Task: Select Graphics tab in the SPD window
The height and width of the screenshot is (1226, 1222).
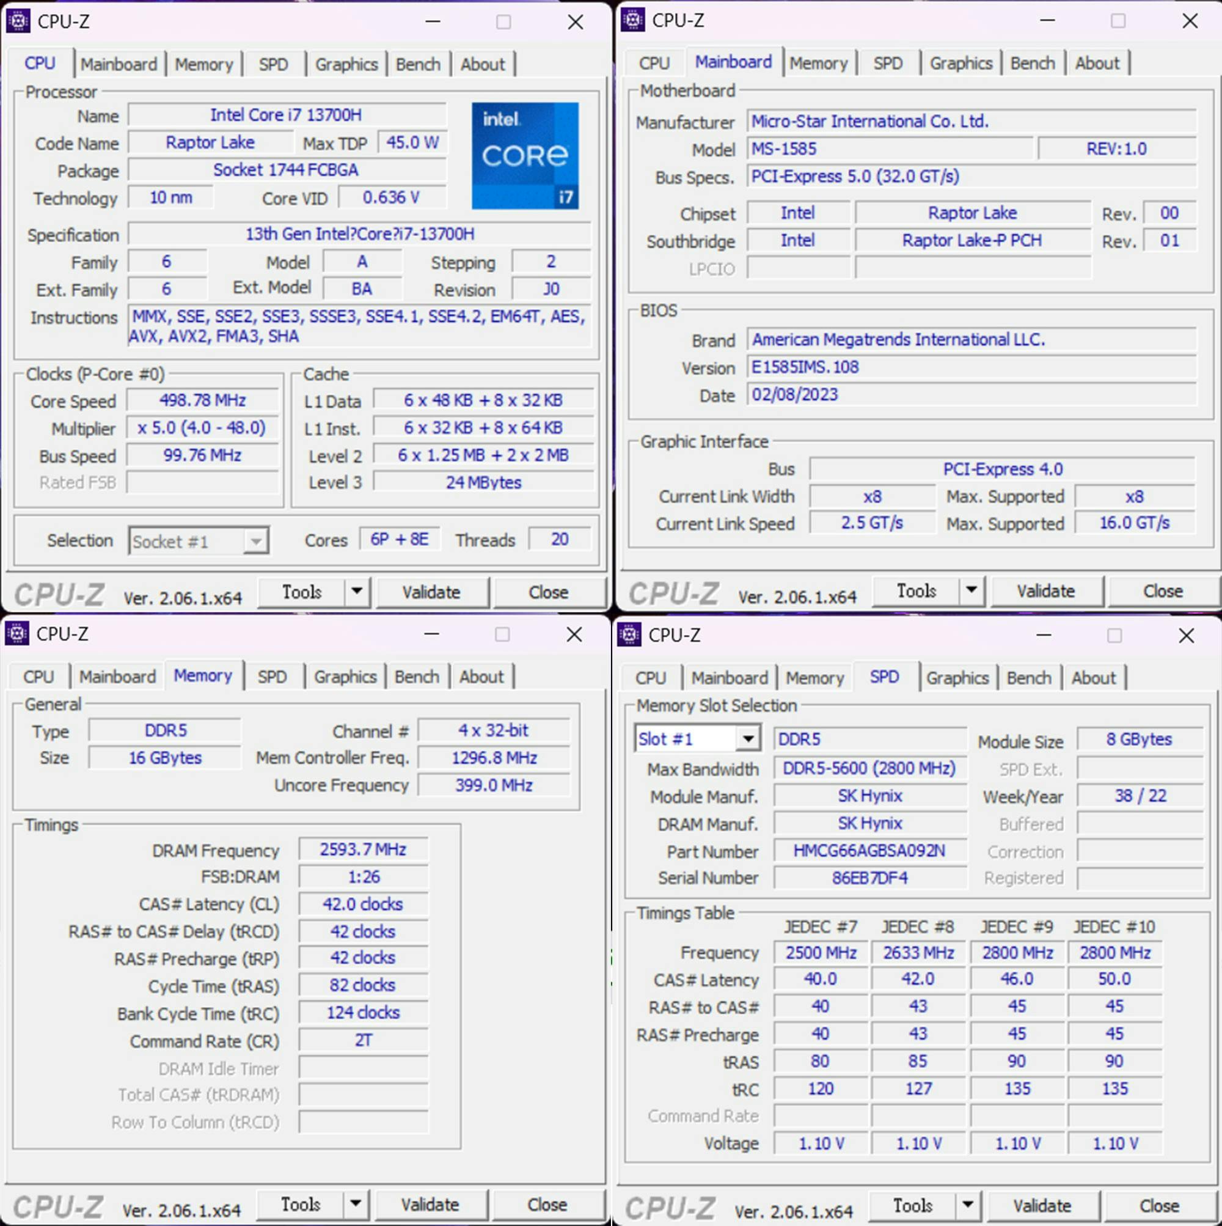Action: click(x=957, y=678)
